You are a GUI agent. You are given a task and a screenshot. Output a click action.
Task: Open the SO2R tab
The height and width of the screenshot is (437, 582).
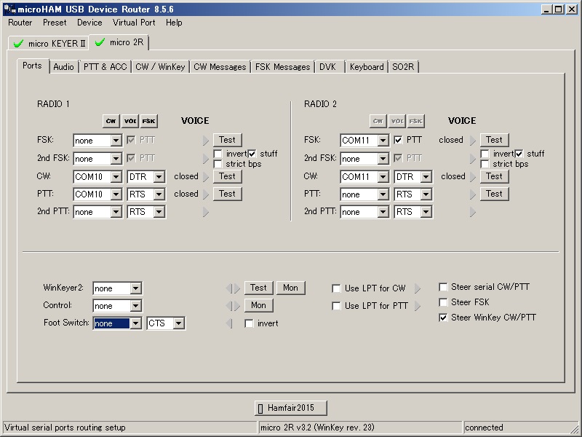[403, 67]
